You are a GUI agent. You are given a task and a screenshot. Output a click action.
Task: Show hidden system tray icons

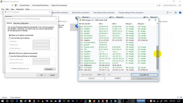(148, 101)
